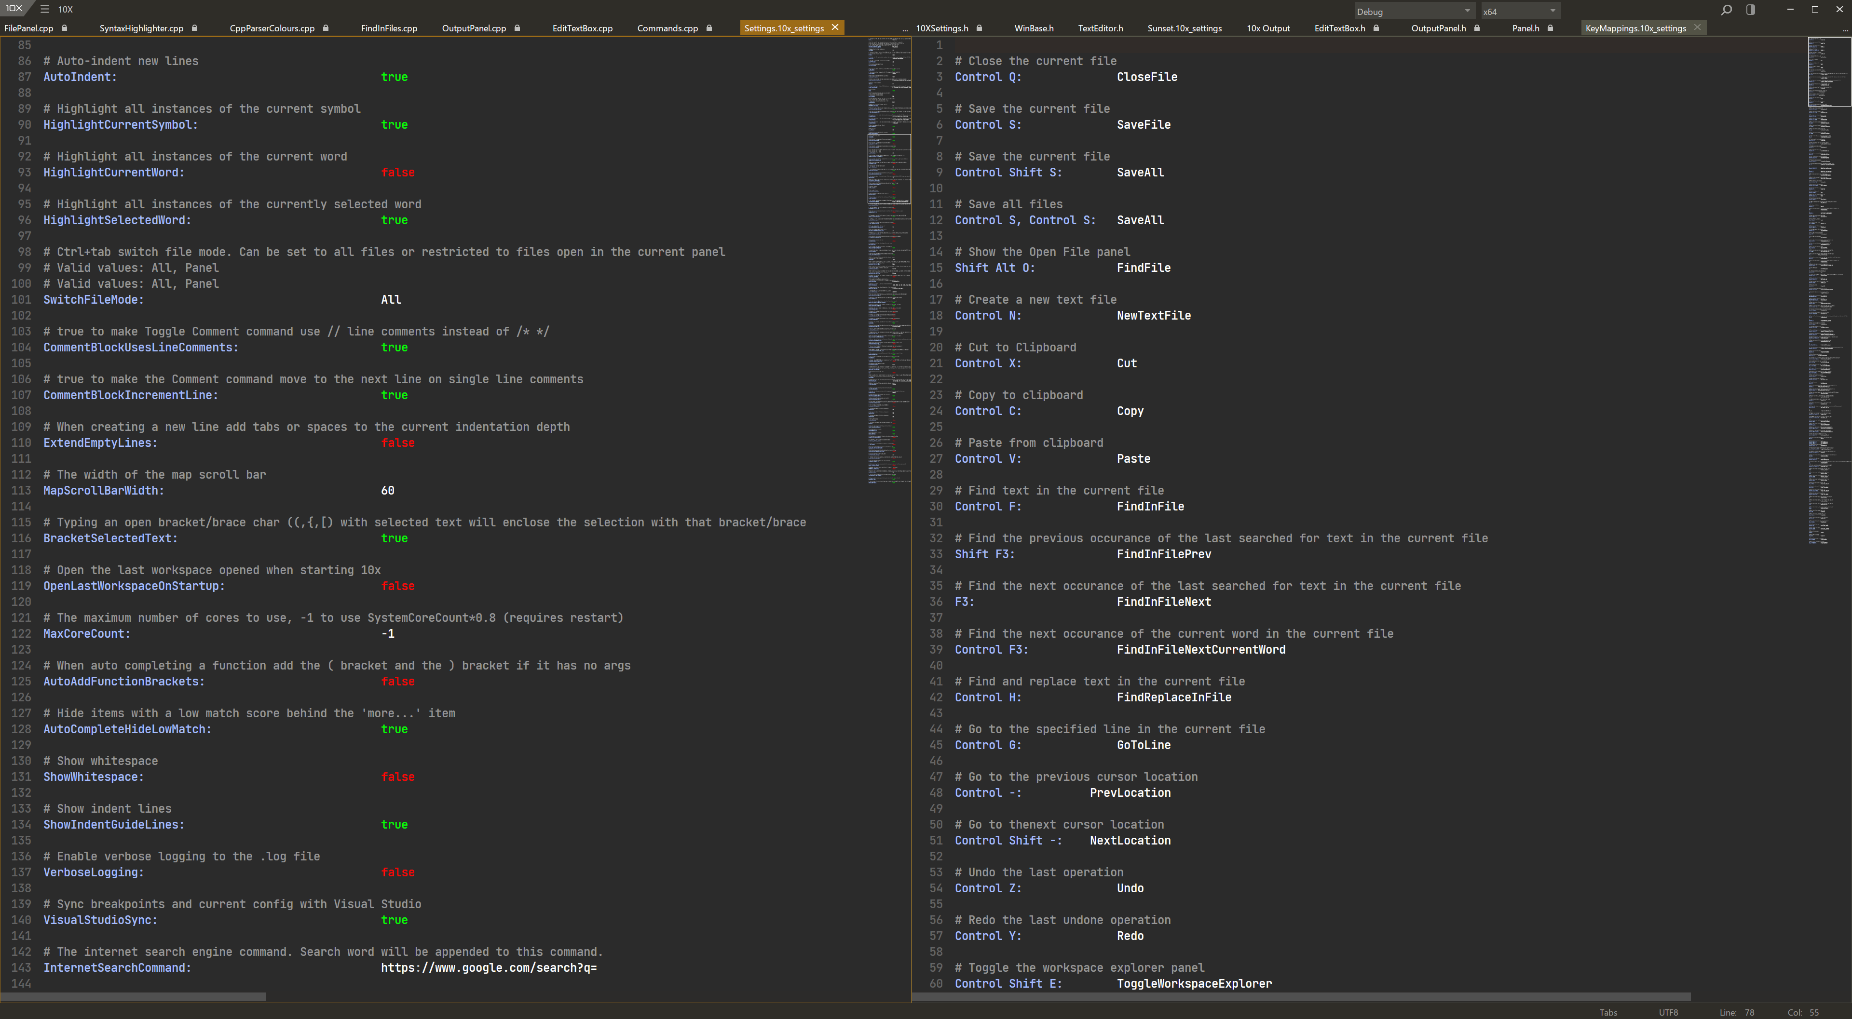This screenshot has width=1852, height=1019.
Task: Click the KeyMappings file minimap scrollbar
Action: 1829,71
